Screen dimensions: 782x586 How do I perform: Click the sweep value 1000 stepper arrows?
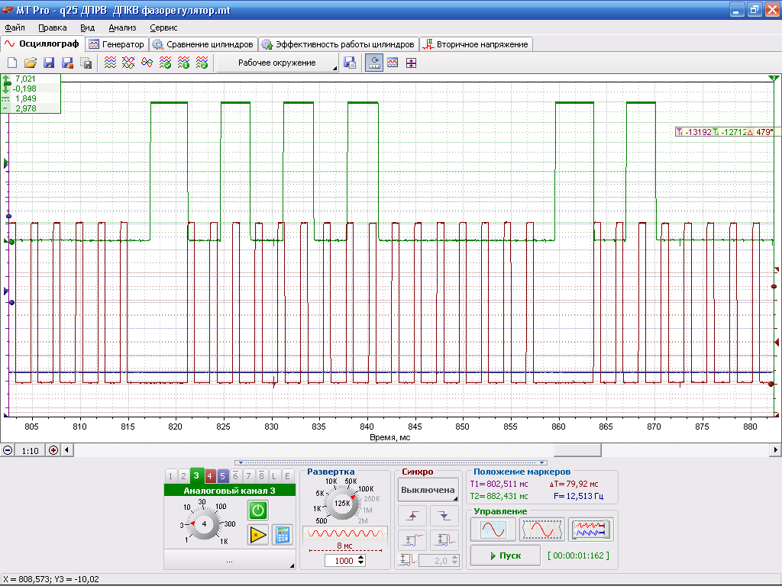pos(361,561)
